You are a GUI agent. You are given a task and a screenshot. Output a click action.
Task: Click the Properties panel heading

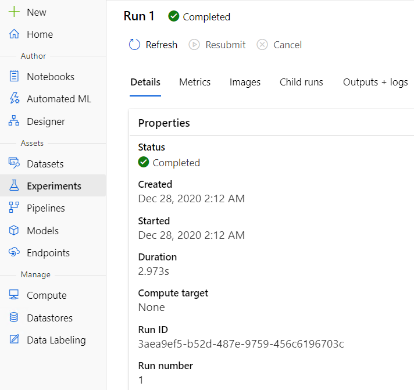click(x=164, y=123)
